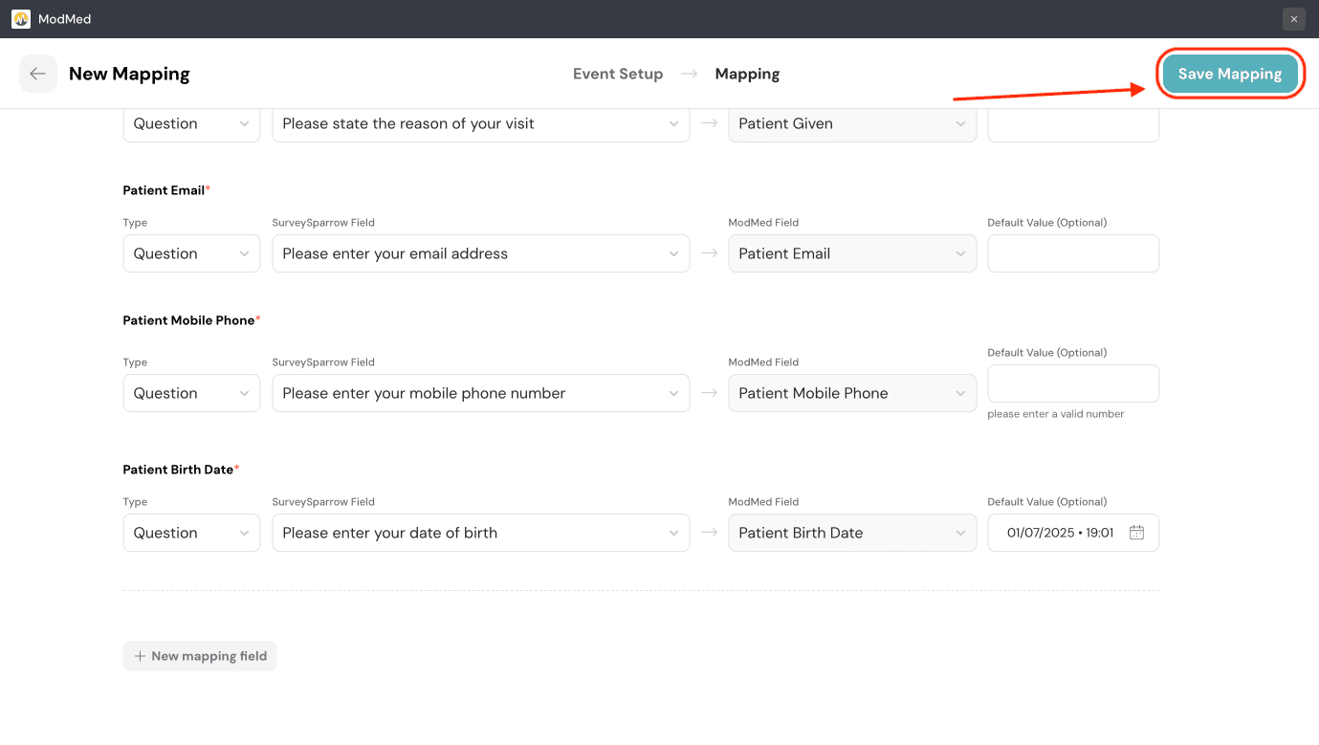Add a New mapping field

click(x=200, y=656)
